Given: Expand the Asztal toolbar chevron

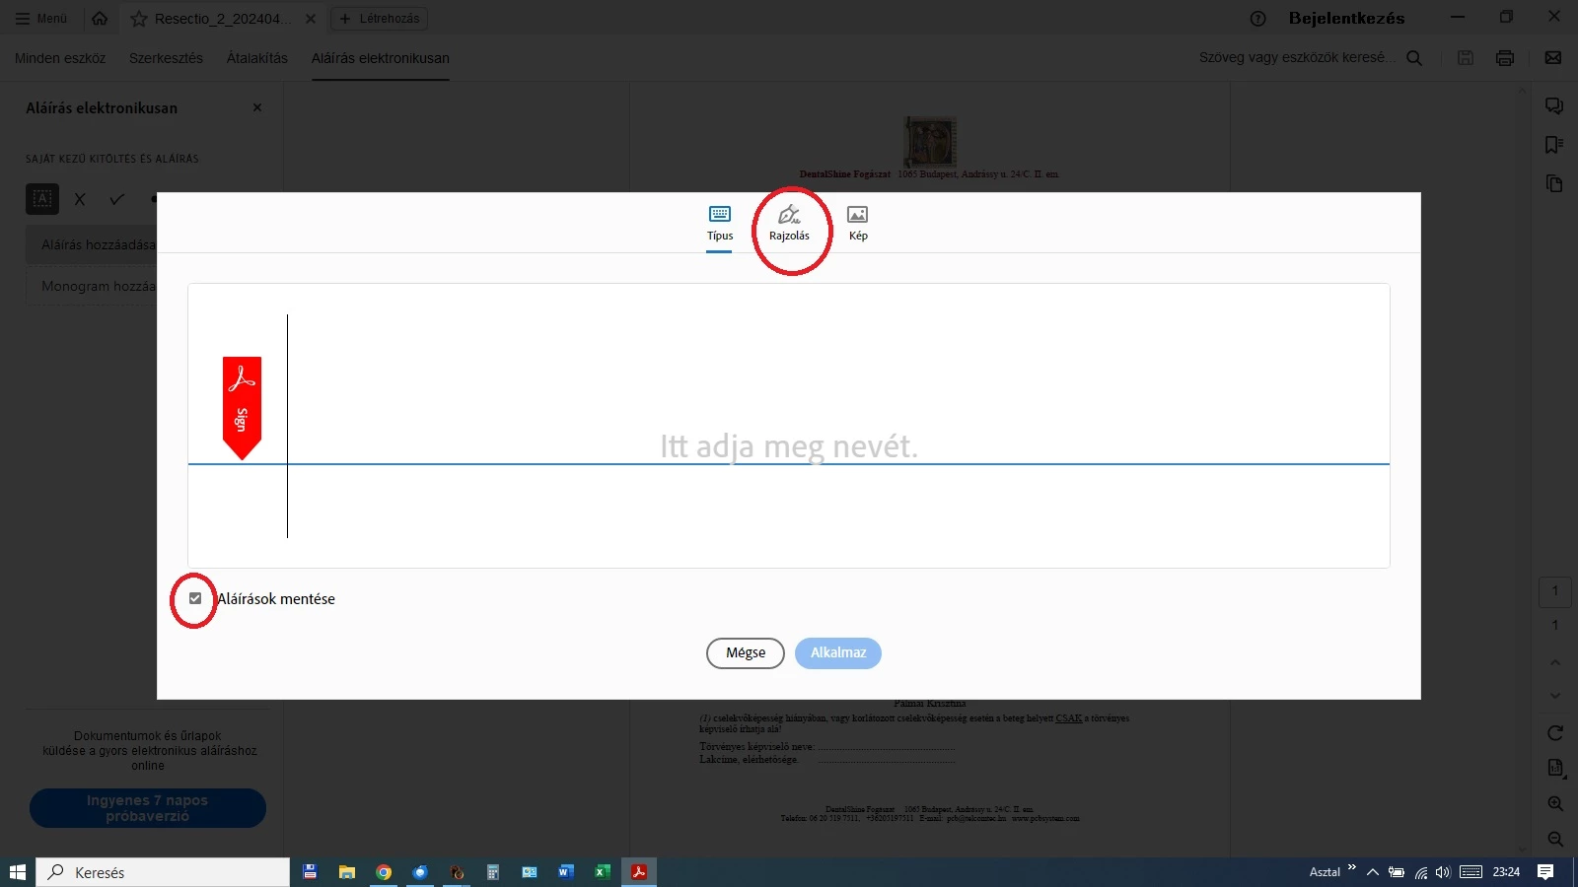Looking at the screenshot, I should (1351, 868).
